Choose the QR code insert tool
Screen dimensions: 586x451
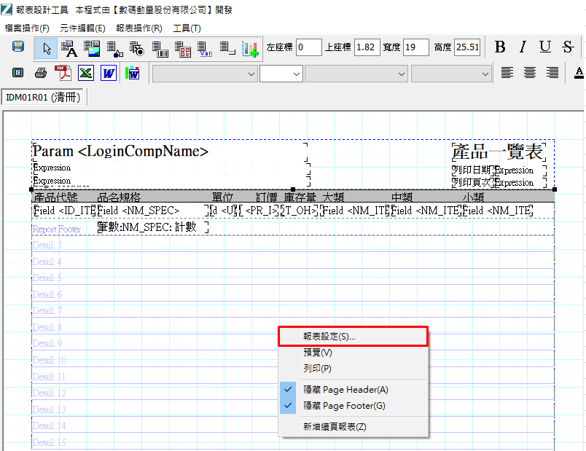click(x=183, y=49)
